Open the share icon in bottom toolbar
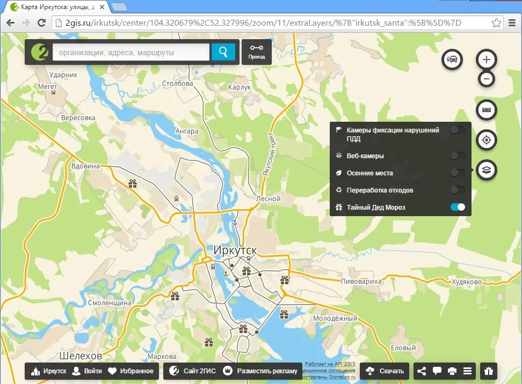522x384 pixels. tap(422, 371)
